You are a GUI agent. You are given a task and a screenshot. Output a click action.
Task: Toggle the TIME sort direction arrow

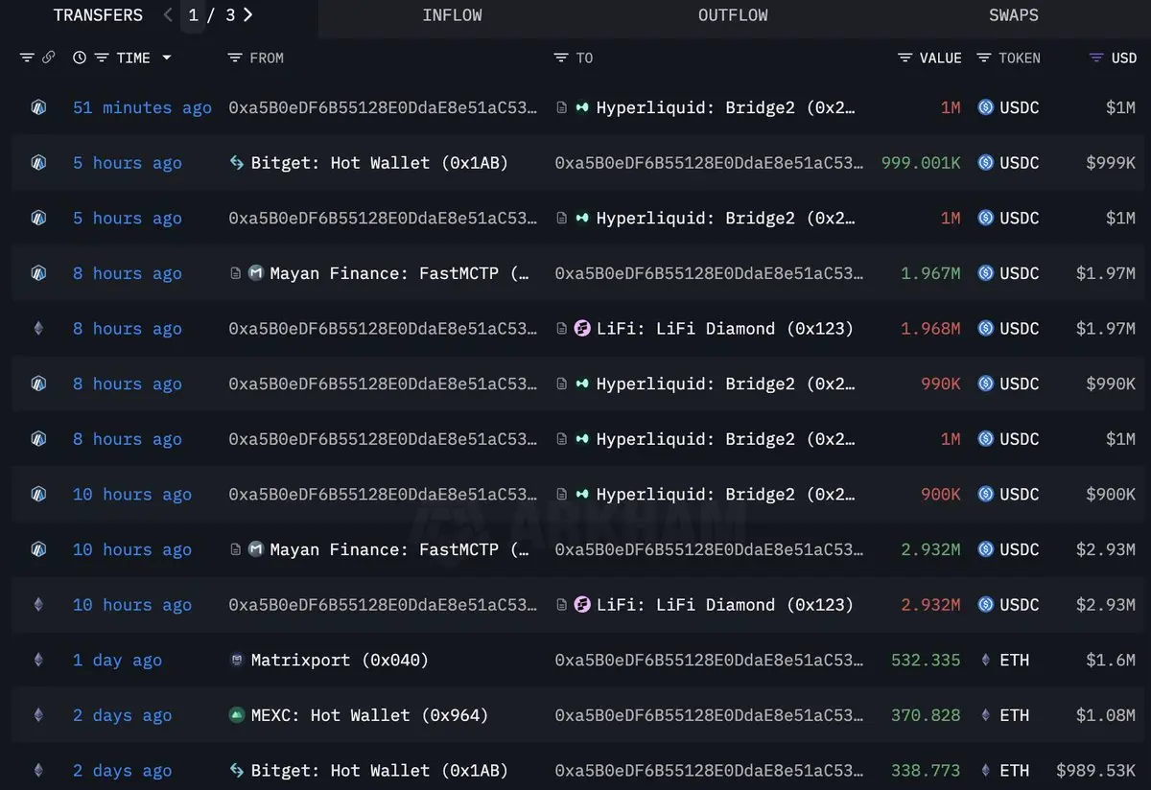pos(167,58)
